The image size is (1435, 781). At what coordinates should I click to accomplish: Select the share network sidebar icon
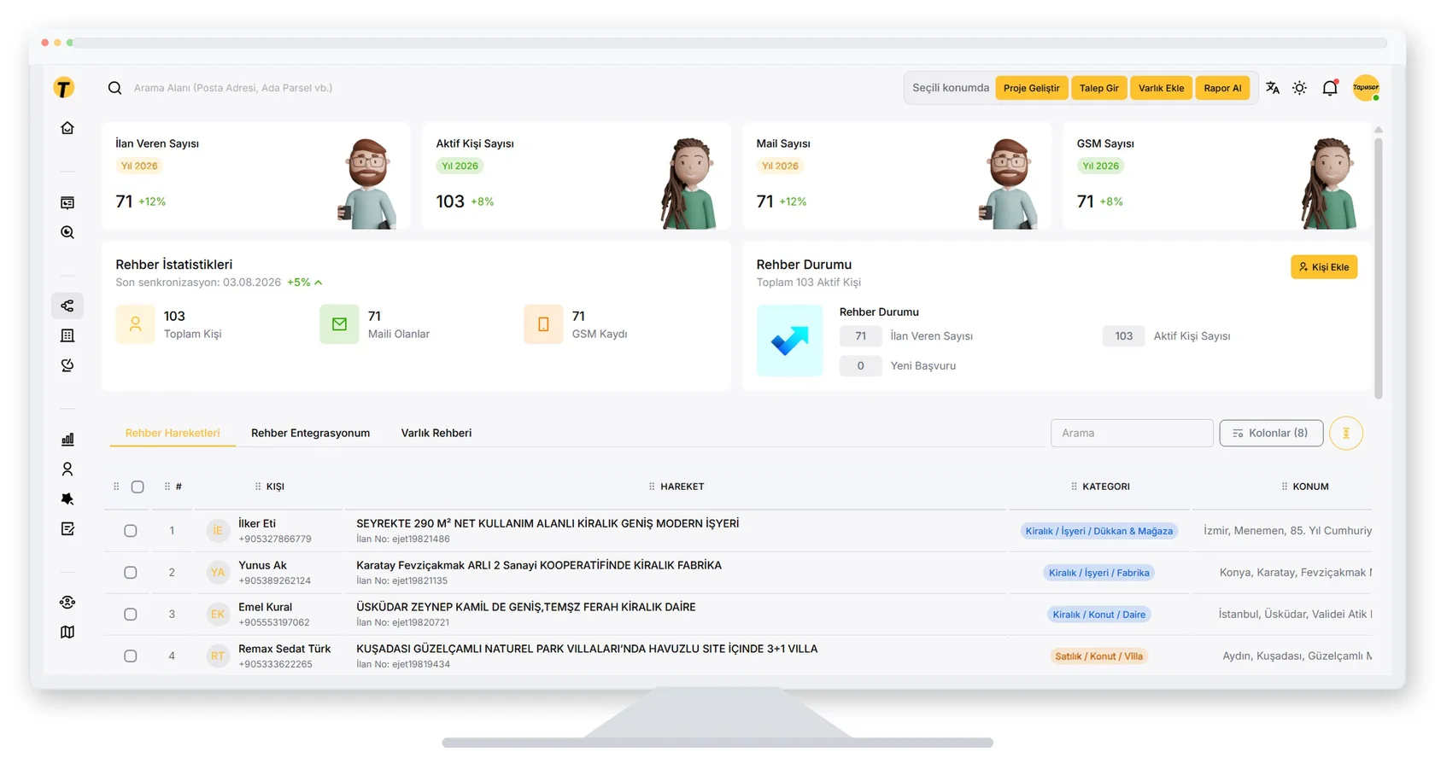[67, 306]
